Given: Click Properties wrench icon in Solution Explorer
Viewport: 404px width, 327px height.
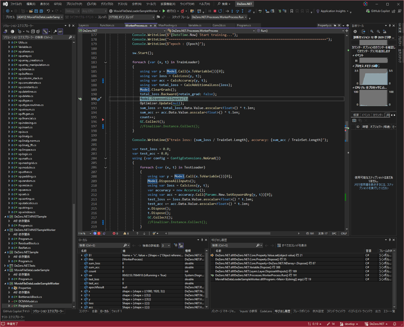Looking at the screenshot, I should point(55,31).
